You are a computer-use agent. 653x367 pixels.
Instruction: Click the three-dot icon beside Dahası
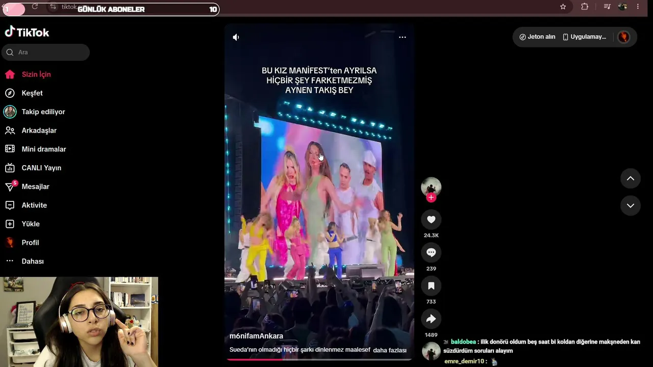(x=10, y=261)
